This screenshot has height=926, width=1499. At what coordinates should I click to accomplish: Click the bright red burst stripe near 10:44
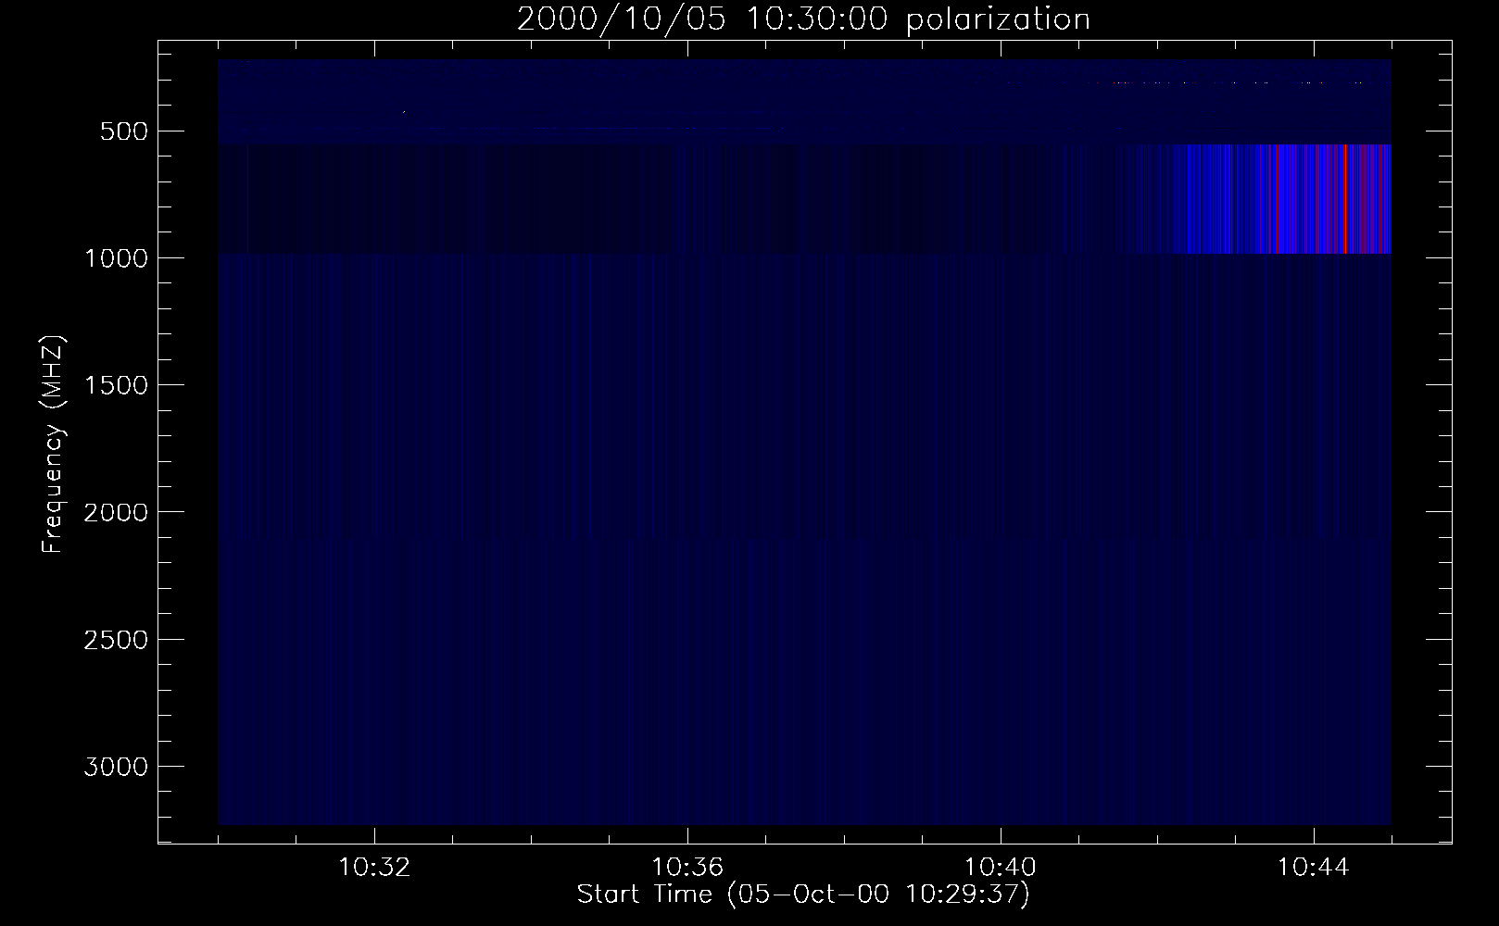point(1344,199)
